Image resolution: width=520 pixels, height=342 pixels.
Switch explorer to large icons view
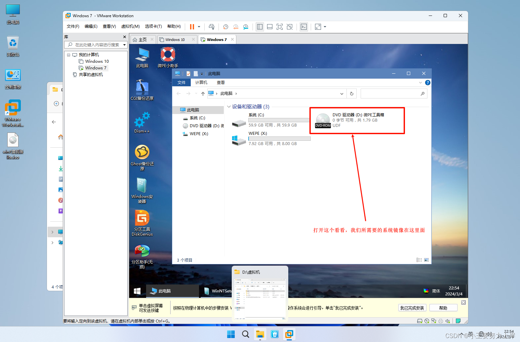point(426,260)
